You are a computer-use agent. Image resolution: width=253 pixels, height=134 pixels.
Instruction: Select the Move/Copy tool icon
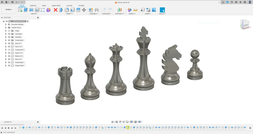84,10
